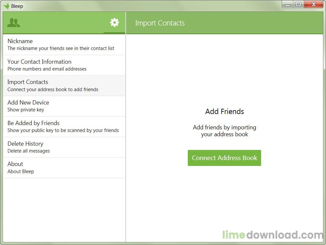Click the Import Contacts header title
The image size is (326, 245).
(160, 23)
